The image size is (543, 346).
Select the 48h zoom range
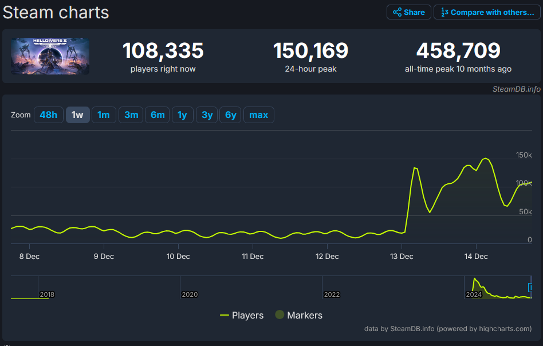point(49,115)
